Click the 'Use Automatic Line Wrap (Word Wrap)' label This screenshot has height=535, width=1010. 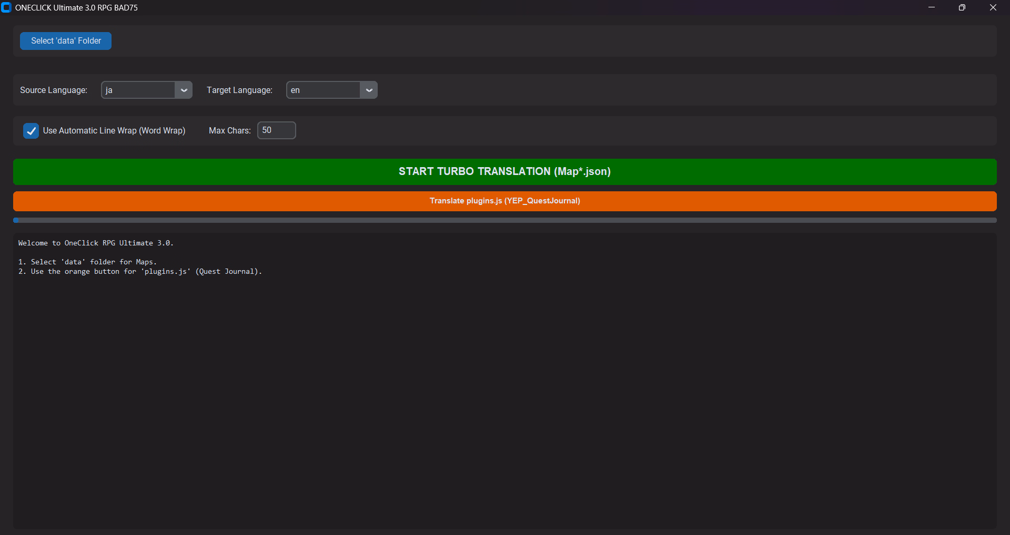click(x=114, y=131)
